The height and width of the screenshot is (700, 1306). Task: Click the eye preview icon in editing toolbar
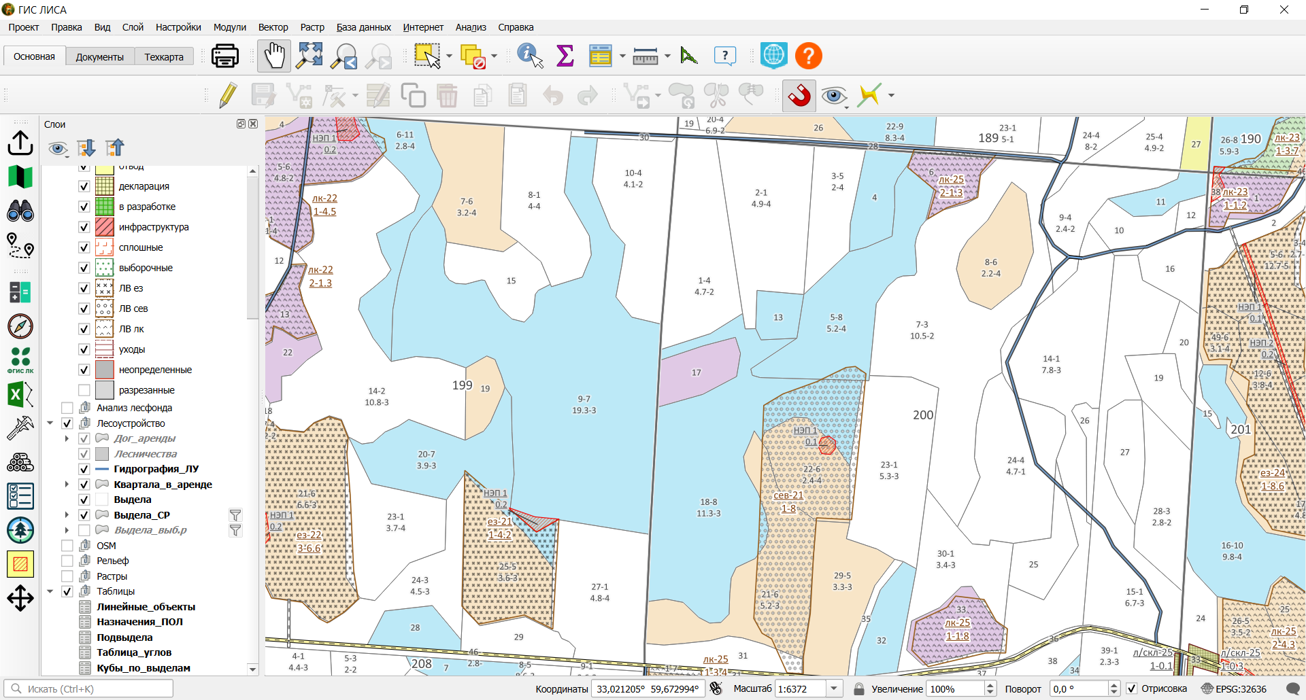(834, 96)
